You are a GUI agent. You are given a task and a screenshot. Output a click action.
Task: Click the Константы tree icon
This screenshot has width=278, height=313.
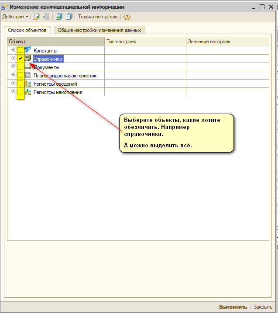pos(28,50)
